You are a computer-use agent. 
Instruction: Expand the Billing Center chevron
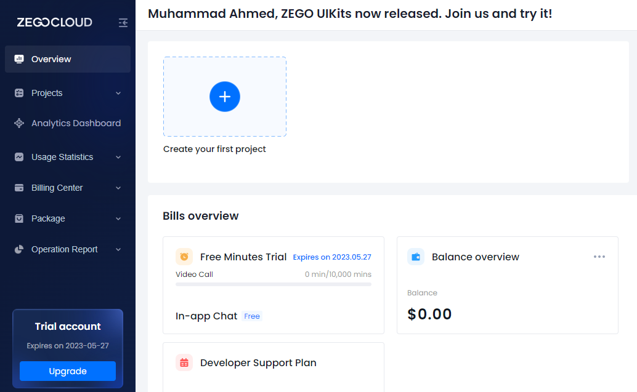click(118, 188)
